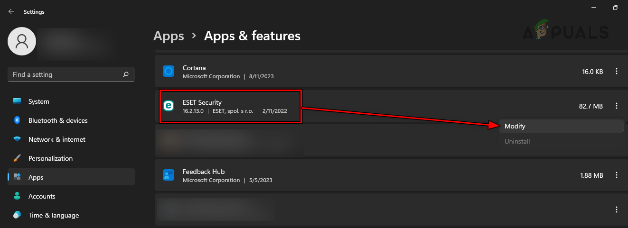Image resolution: width=628 pixels, height=228 pixels.
Task: Click the user profile avatar
Action: pyautogui.click(x=21, y=42)
